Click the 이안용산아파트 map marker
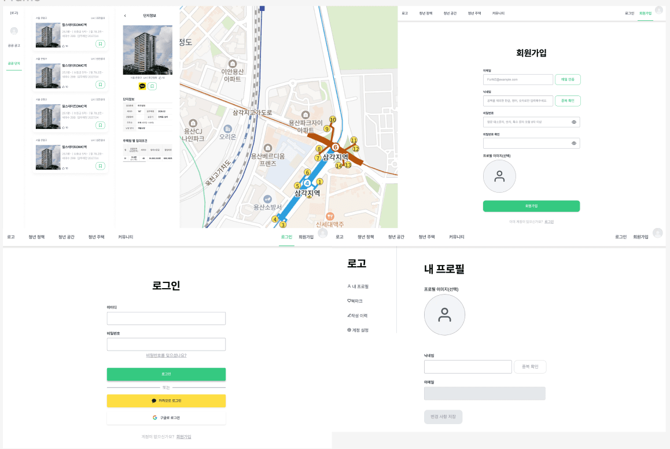Viewport: 670px width, 449px height. (x=233, y=64)
